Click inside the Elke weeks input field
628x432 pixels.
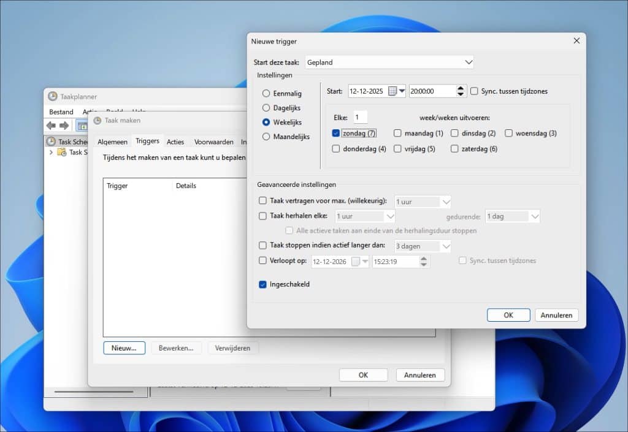pos(360,117)
